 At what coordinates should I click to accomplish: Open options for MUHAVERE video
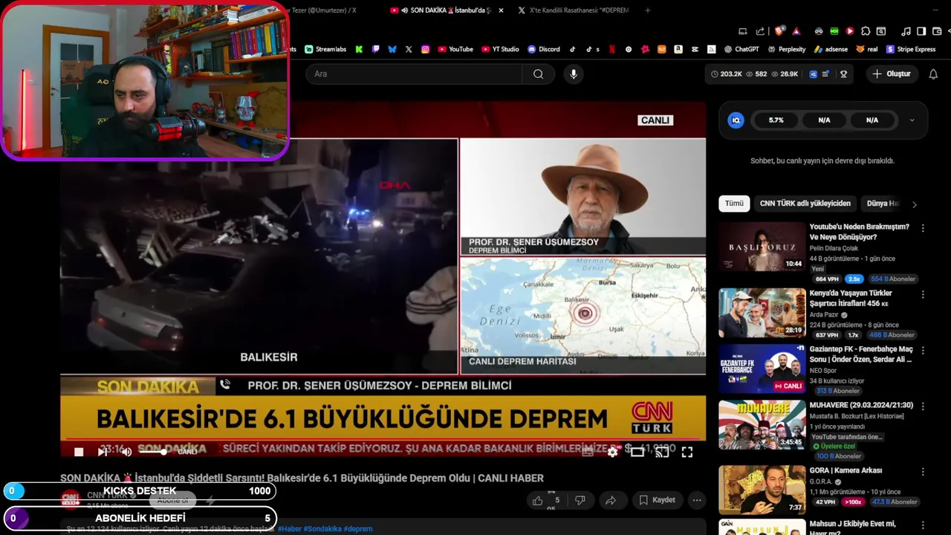pos(923,406)
